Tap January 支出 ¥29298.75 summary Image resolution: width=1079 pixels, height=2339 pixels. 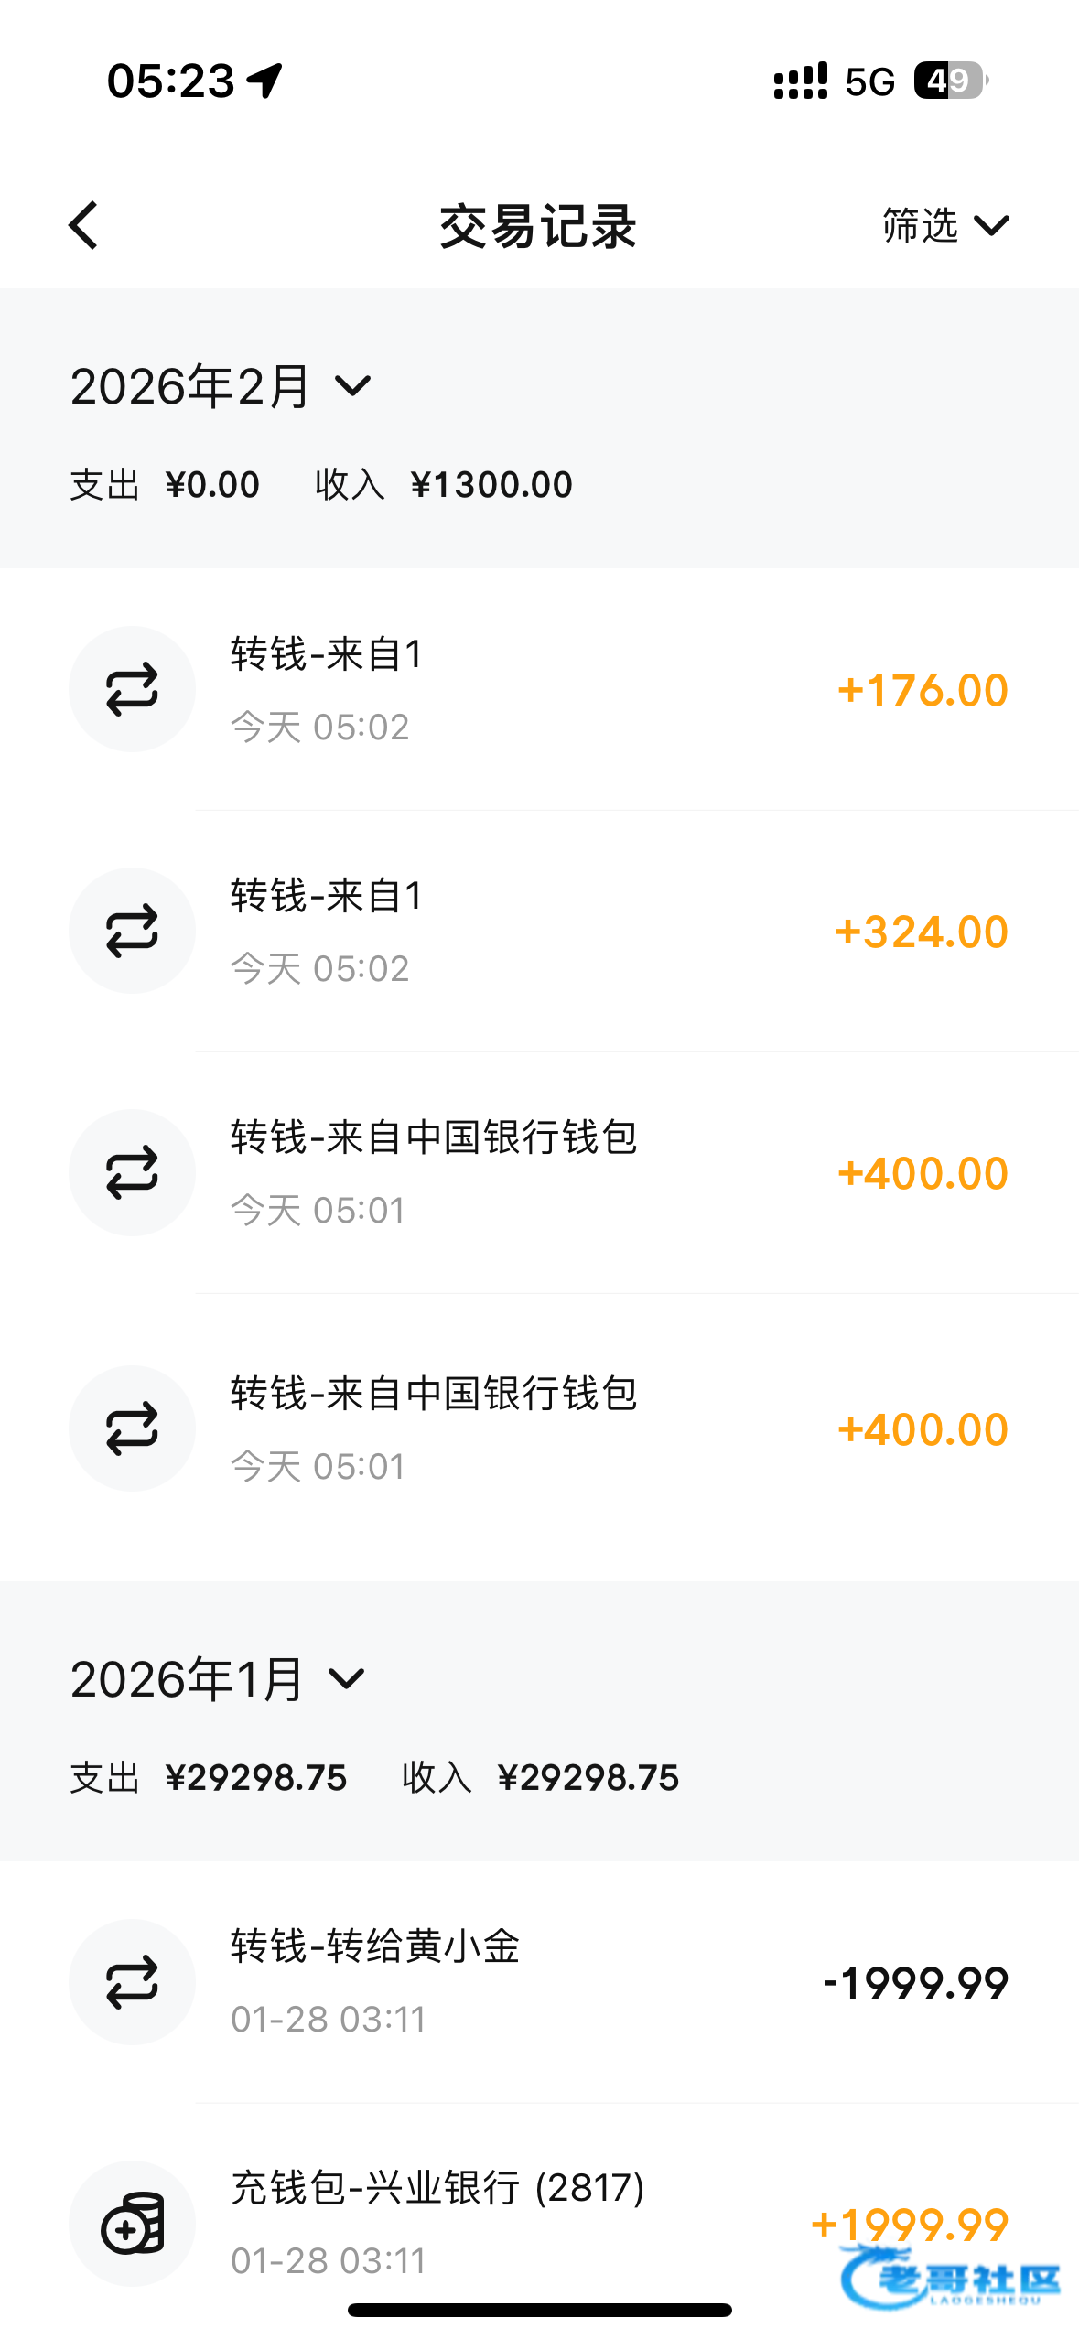[x=209, y=1778]
